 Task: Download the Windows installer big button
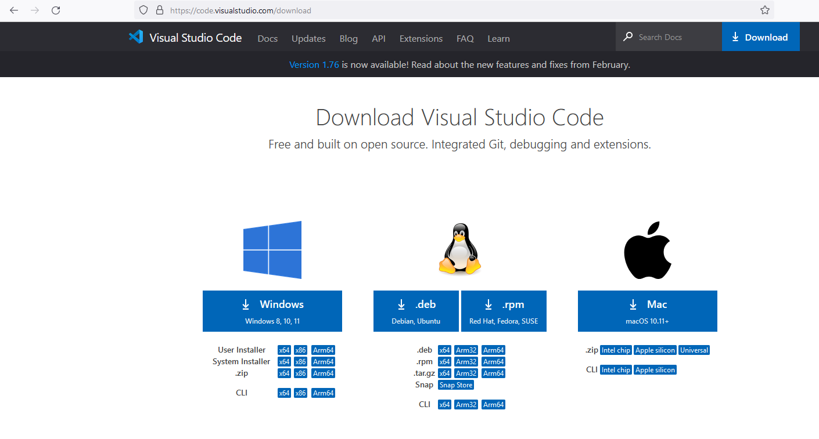coord(272,311)
